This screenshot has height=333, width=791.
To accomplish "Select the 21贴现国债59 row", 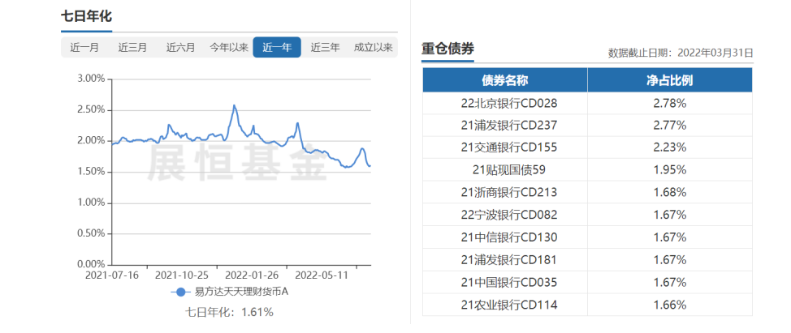I will [x=504, y=170].
